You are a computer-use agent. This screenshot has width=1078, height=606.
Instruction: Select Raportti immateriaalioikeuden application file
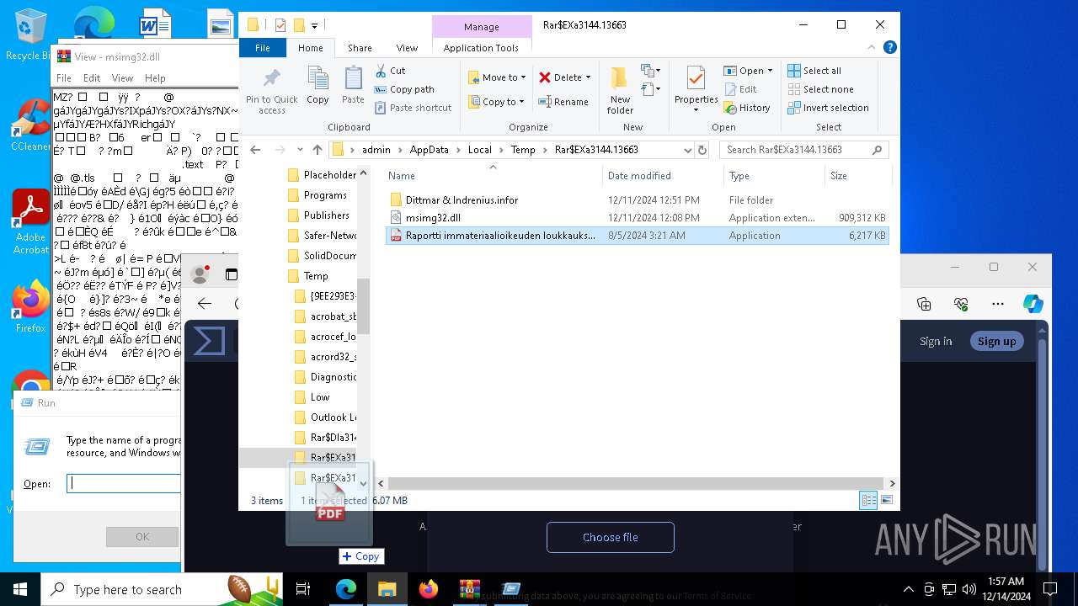point(638,236)
